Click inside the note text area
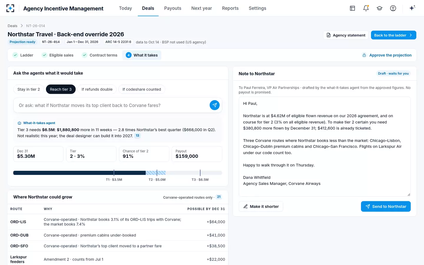Screen dimensions: 424x265 (324, 147)
